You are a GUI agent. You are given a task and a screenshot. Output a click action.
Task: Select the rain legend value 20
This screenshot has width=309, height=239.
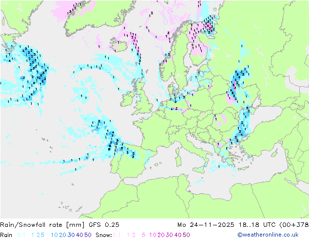click(x=63, y=235)
